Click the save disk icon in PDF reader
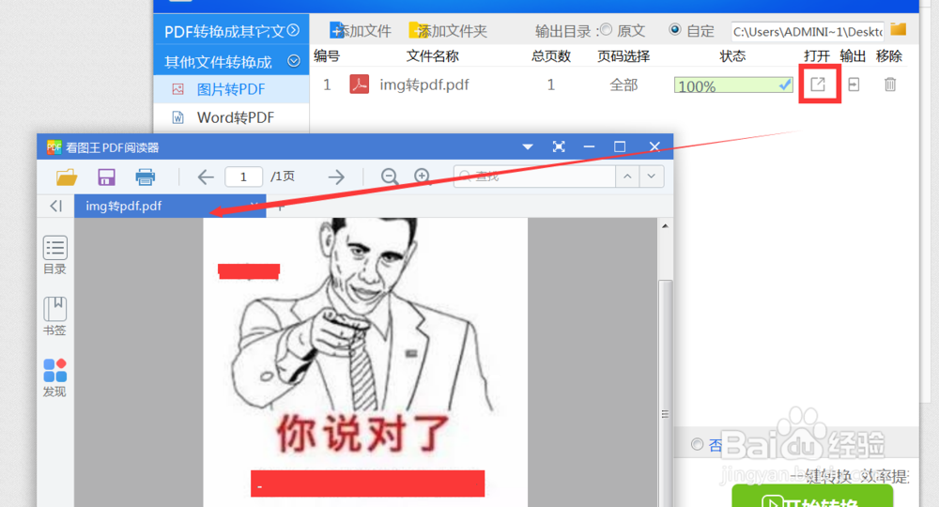The width and height of the screenshot is (939, 507). coord(106,177)
